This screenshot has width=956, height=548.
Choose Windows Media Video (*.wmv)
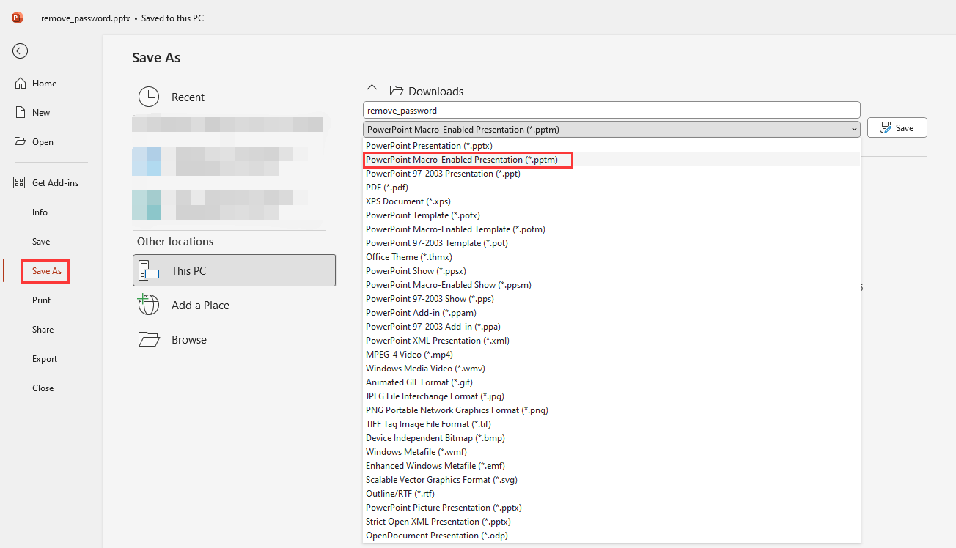click(611, 369)
